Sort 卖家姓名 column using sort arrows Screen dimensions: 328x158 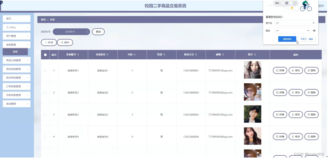[x=108, y=55]
